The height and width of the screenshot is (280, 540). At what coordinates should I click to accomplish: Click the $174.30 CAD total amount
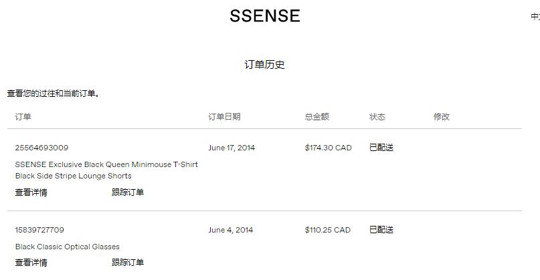(328, 148)
